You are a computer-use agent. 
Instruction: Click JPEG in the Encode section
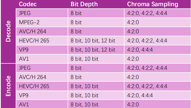25,68
